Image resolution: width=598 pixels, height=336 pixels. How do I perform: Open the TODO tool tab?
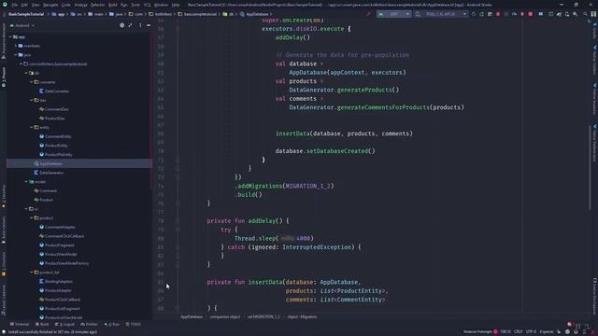click(x=134, y=324)
